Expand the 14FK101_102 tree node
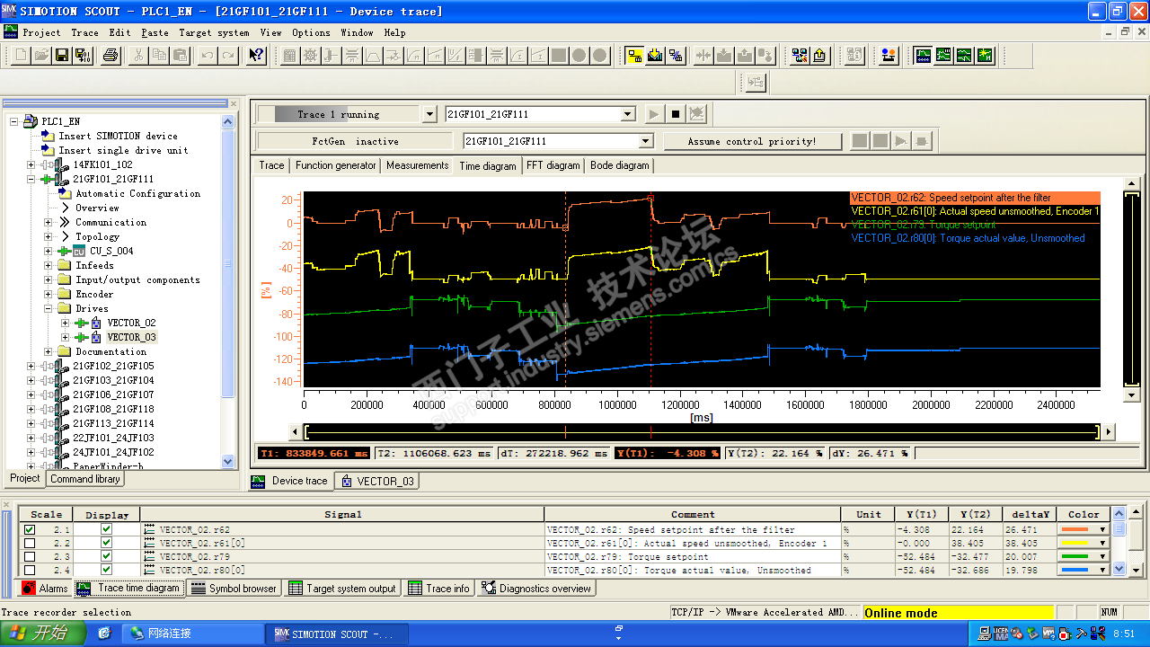 click(x=31, y=164)
